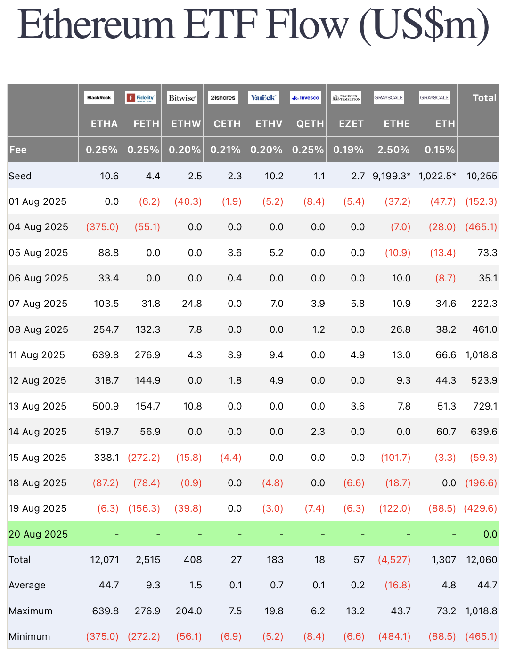Click the CETH fee value 0.21%
This screenshot has width=507, height=659.
tap(226, 150)
